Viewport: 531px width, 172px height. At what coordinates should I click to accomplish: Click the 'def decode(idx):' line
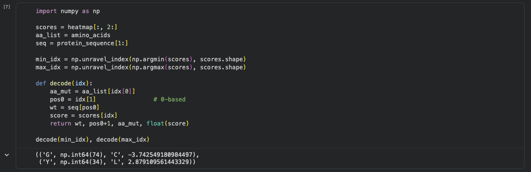coord(64,83)
